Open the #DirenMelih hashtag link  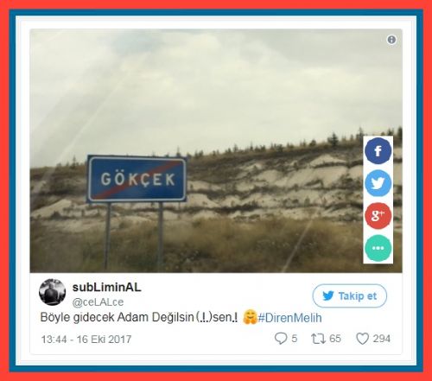coord(289,318)
